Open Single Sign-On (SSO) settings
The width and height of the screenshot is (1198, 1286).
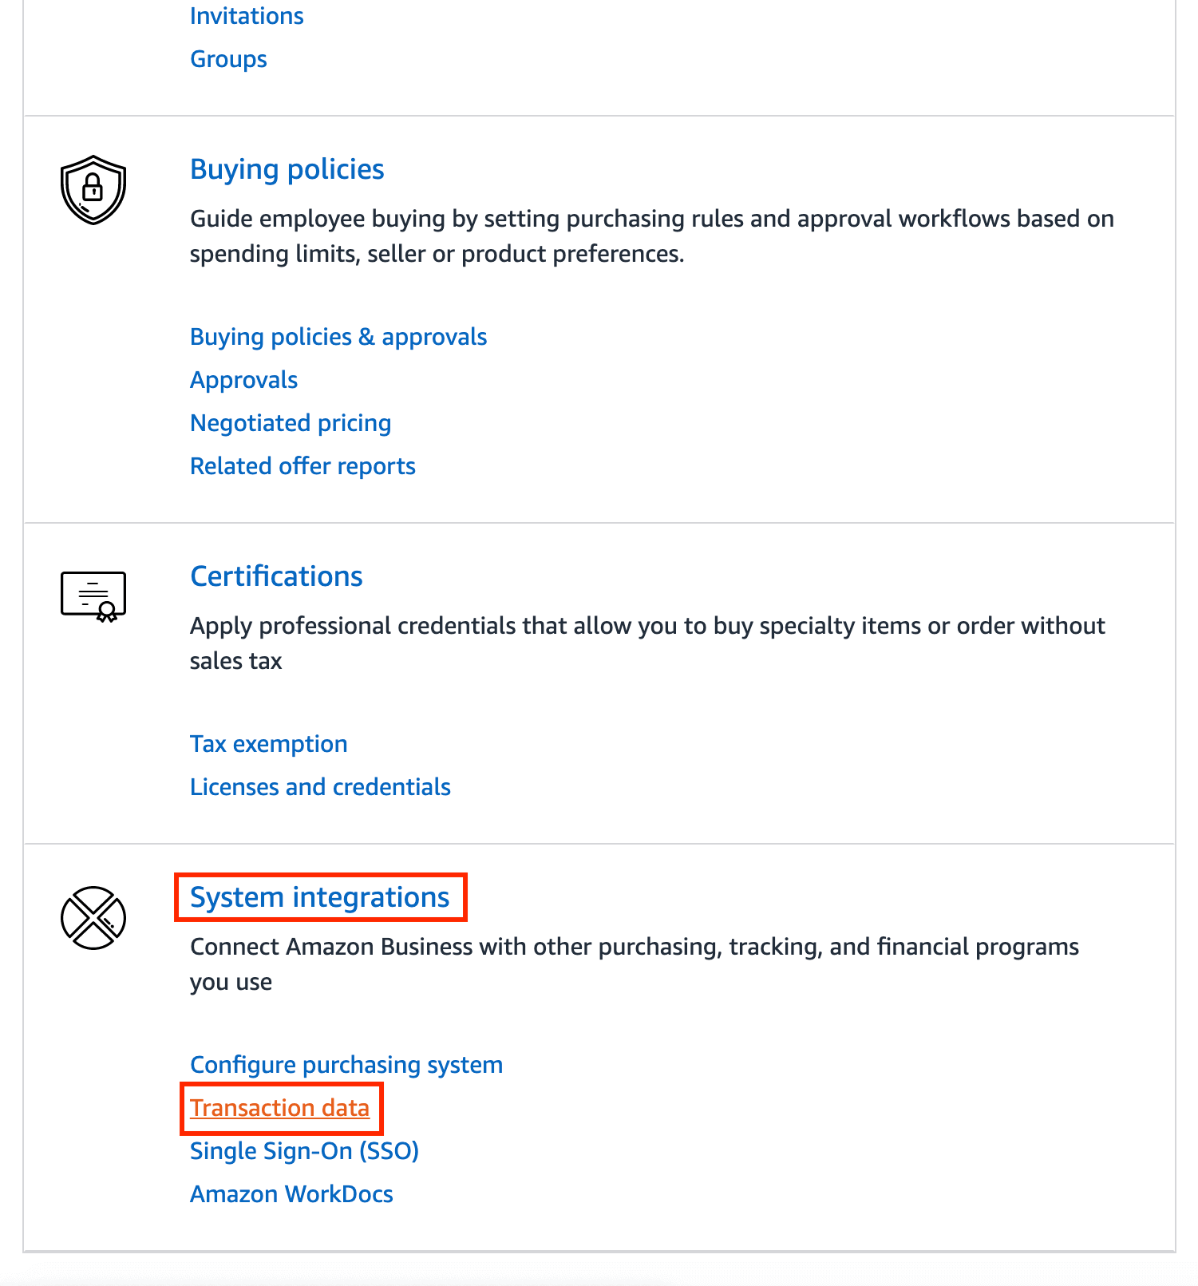tap(304, 1150)
